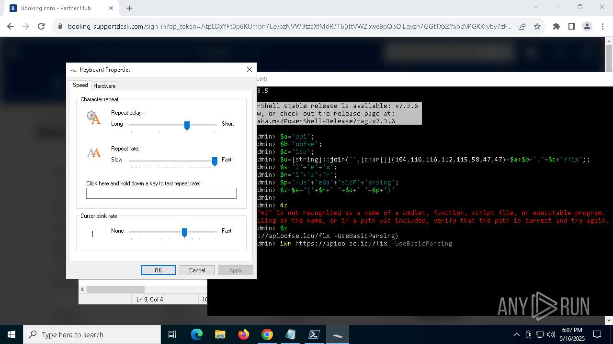
Task: Show hidden system tray icons
Action: (516, 334)
